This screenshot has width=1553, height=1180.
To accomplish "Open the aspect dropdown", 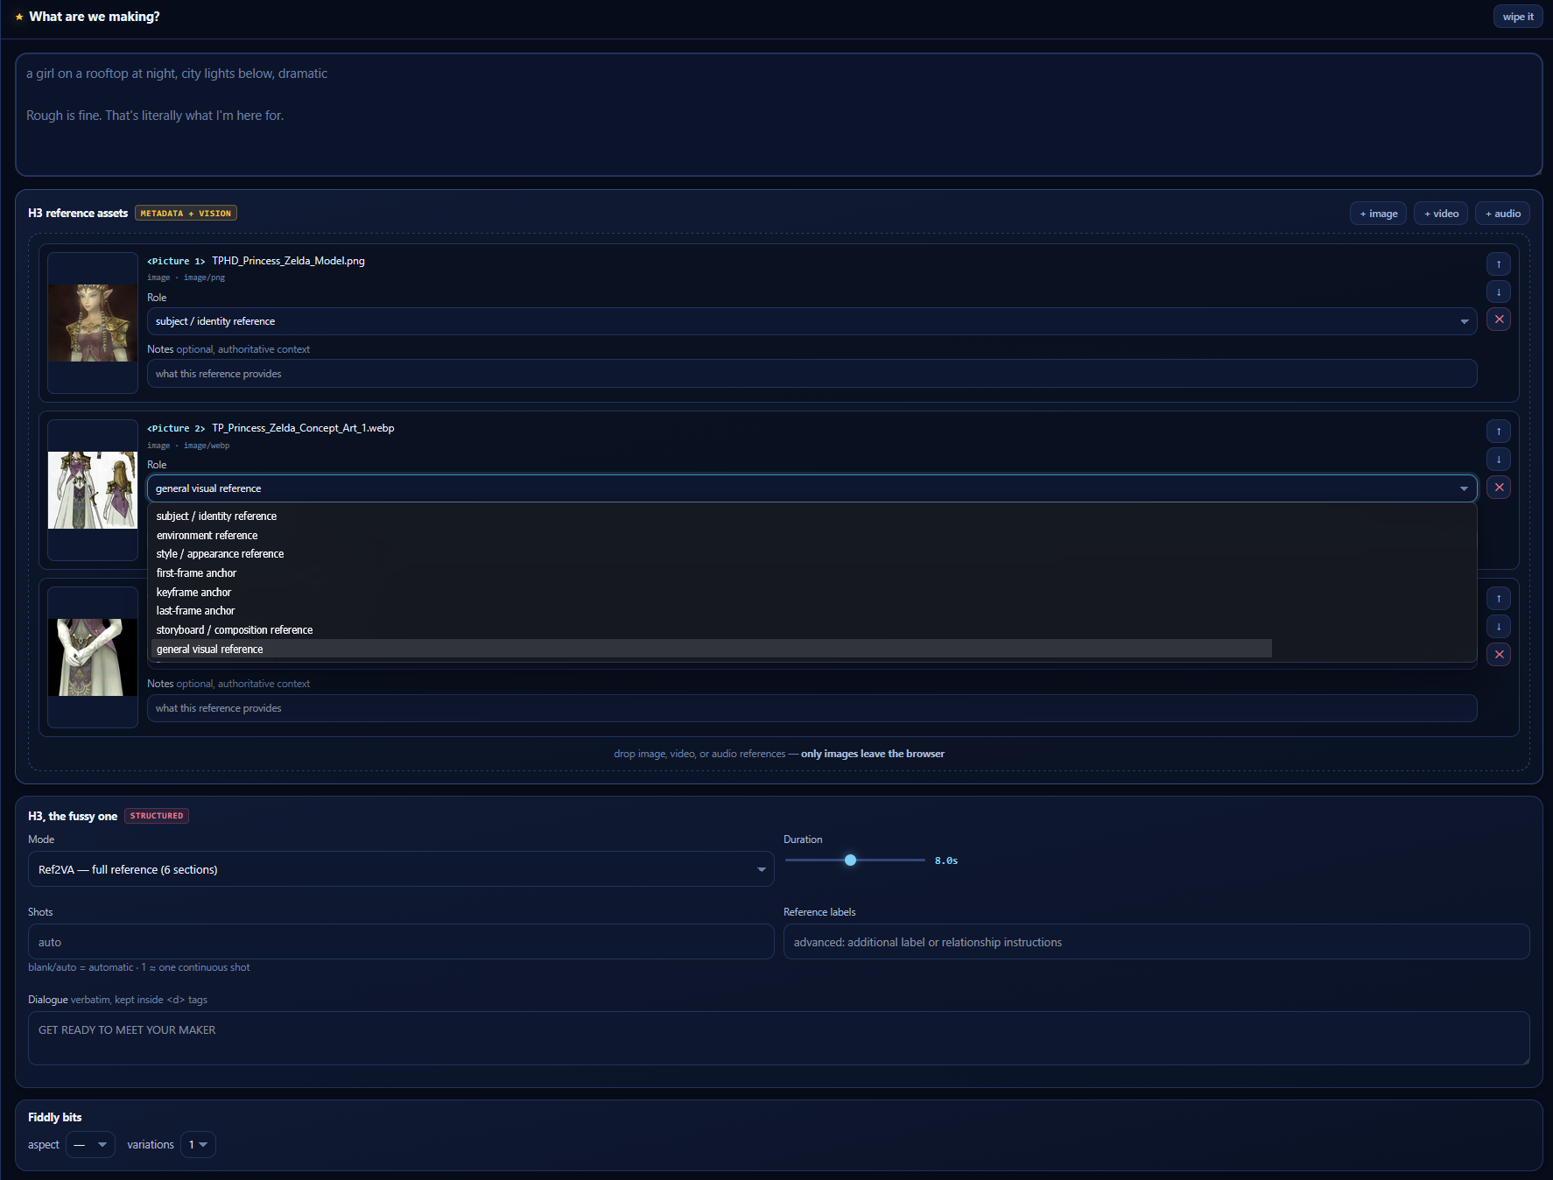I will [x=90, y=1144].
